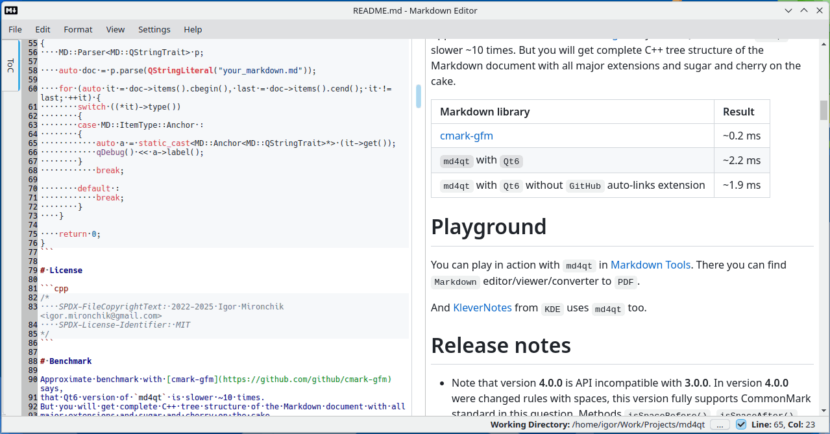The image size is (830, 434).
Task: Follow the cmark-gfm link in the benchmark table
Action: click(466, 136)
